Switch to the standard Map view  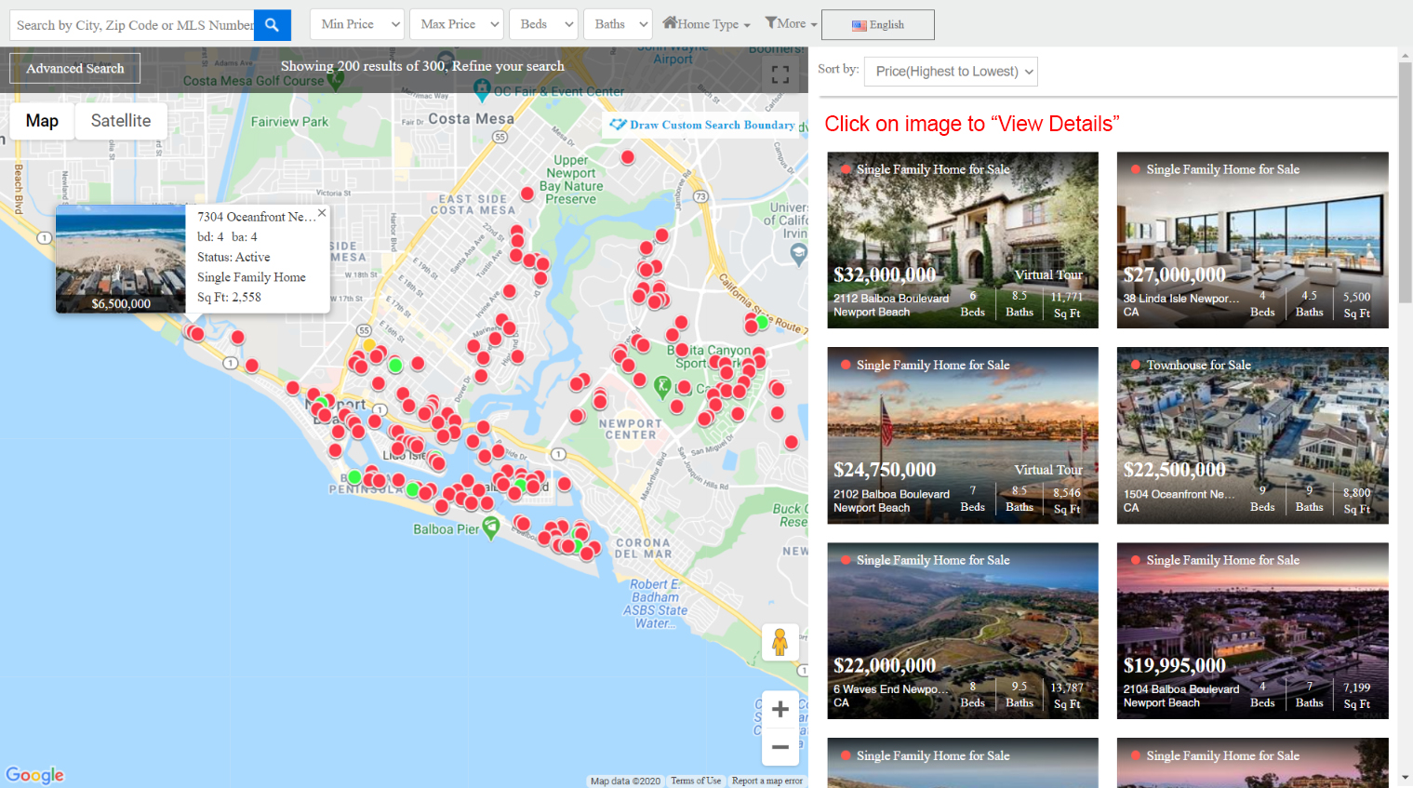[42, 121]
